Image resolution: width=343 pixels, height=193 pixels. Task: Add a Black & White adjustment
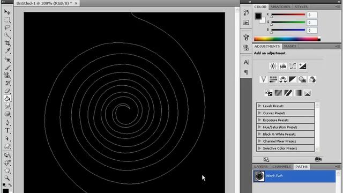click(x=293, y=79)
